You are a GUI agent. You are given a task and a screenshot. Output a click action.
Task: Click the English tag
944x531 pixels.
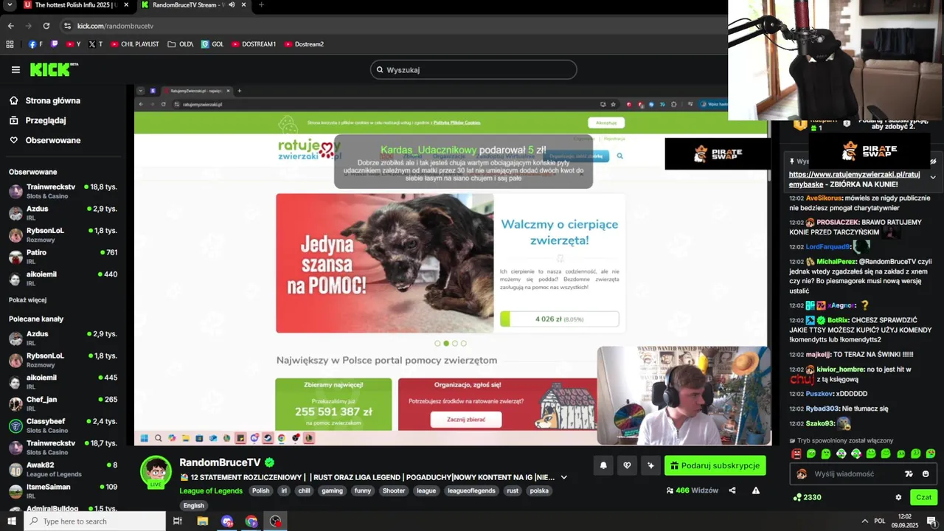pos(194,506)
